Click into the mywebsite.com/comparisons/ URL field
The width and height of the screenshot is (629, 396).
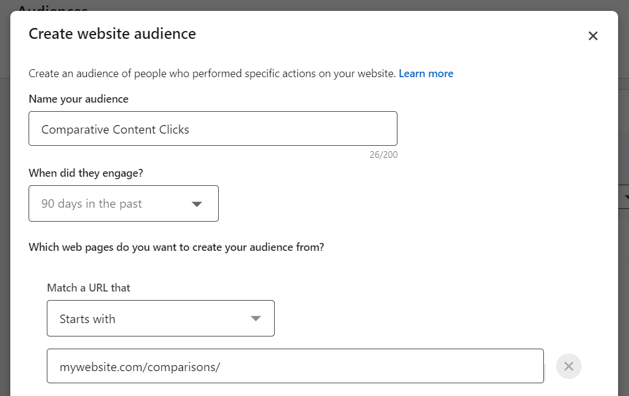[x=295, y=366]
